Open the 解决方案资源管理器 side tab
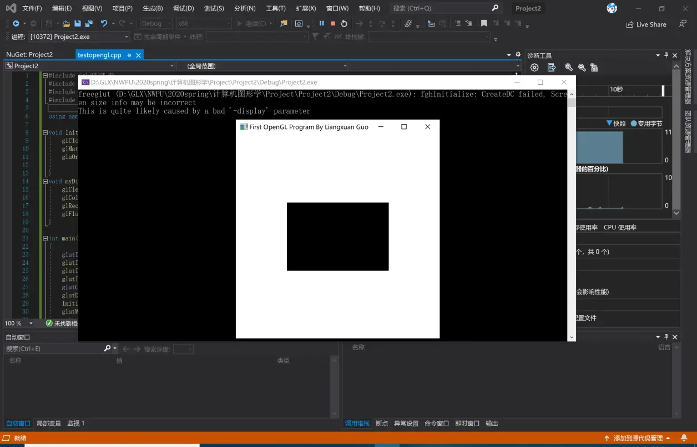697x447 pixels. coord(688,76)
